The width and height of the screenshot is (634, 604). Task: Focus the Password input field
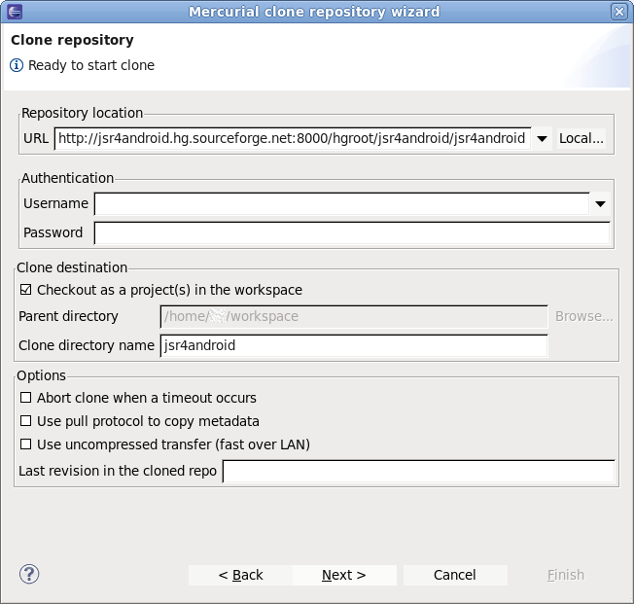click(x=352, y=233)
